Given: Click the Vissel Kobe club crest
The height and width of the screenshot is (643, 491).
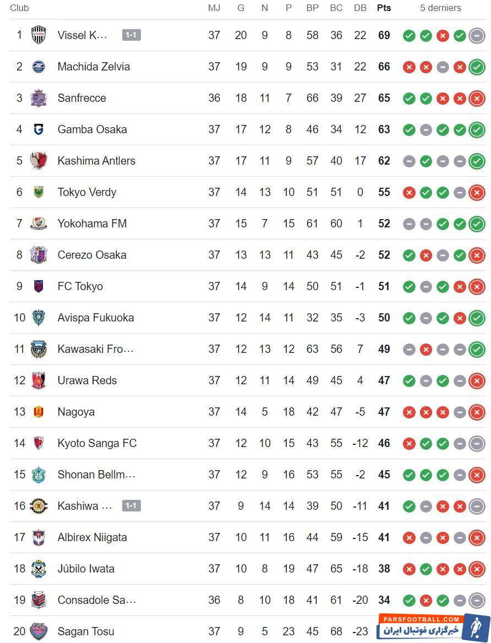Looking at the screenshot, I should tap(39, 35).
